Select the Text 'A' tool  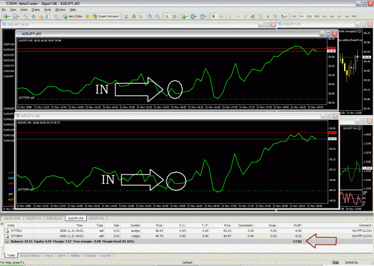268,16
